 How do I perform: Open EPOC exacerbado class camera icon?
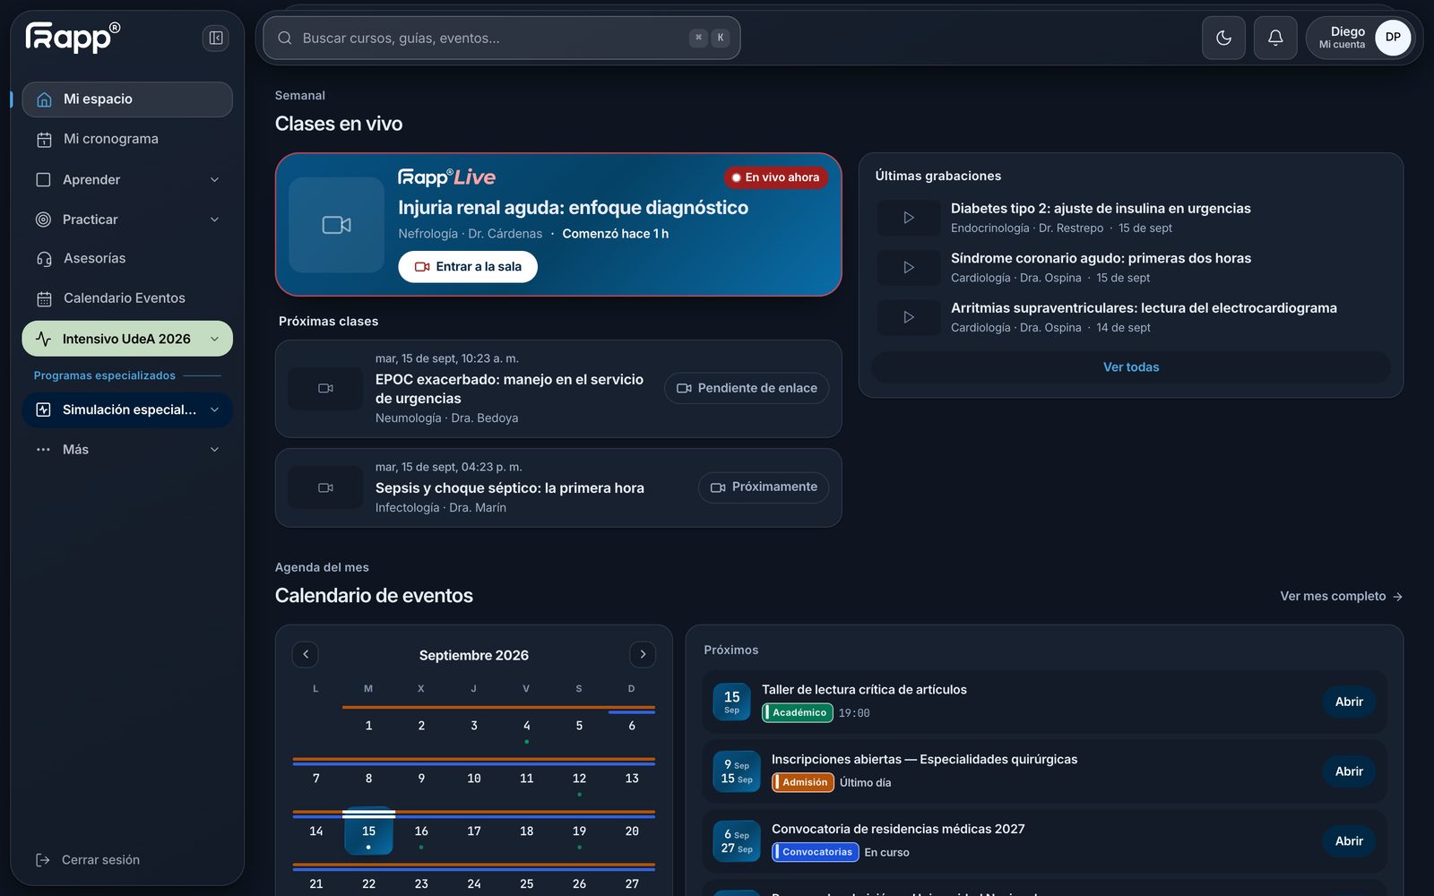point(325,389)
